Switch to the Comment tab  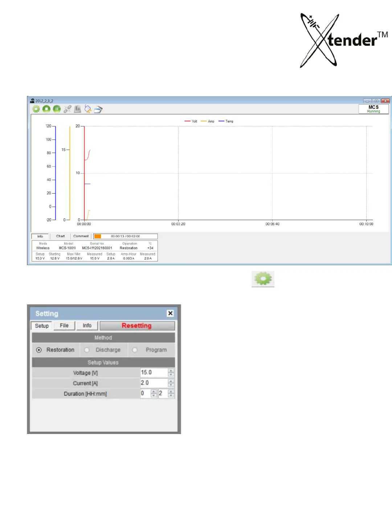(81, 236)
